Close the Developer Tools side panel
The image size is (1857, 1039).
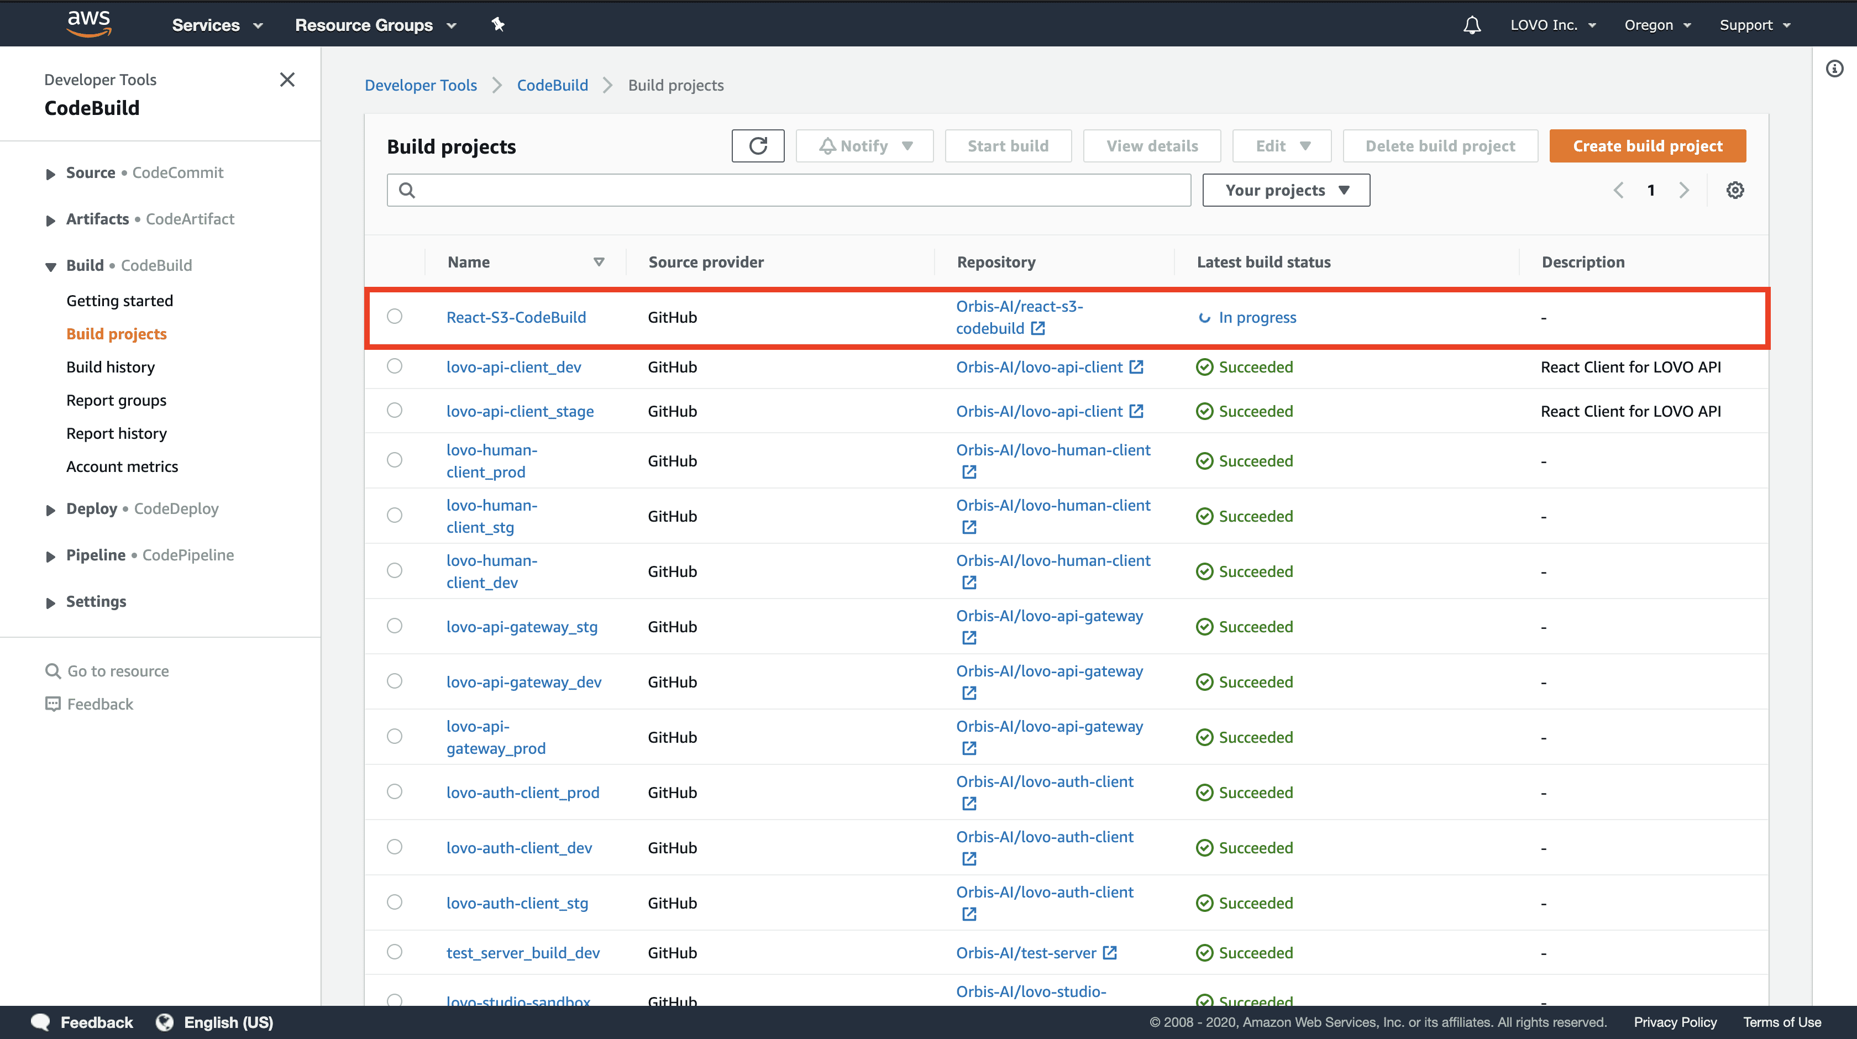click(287, 80)
